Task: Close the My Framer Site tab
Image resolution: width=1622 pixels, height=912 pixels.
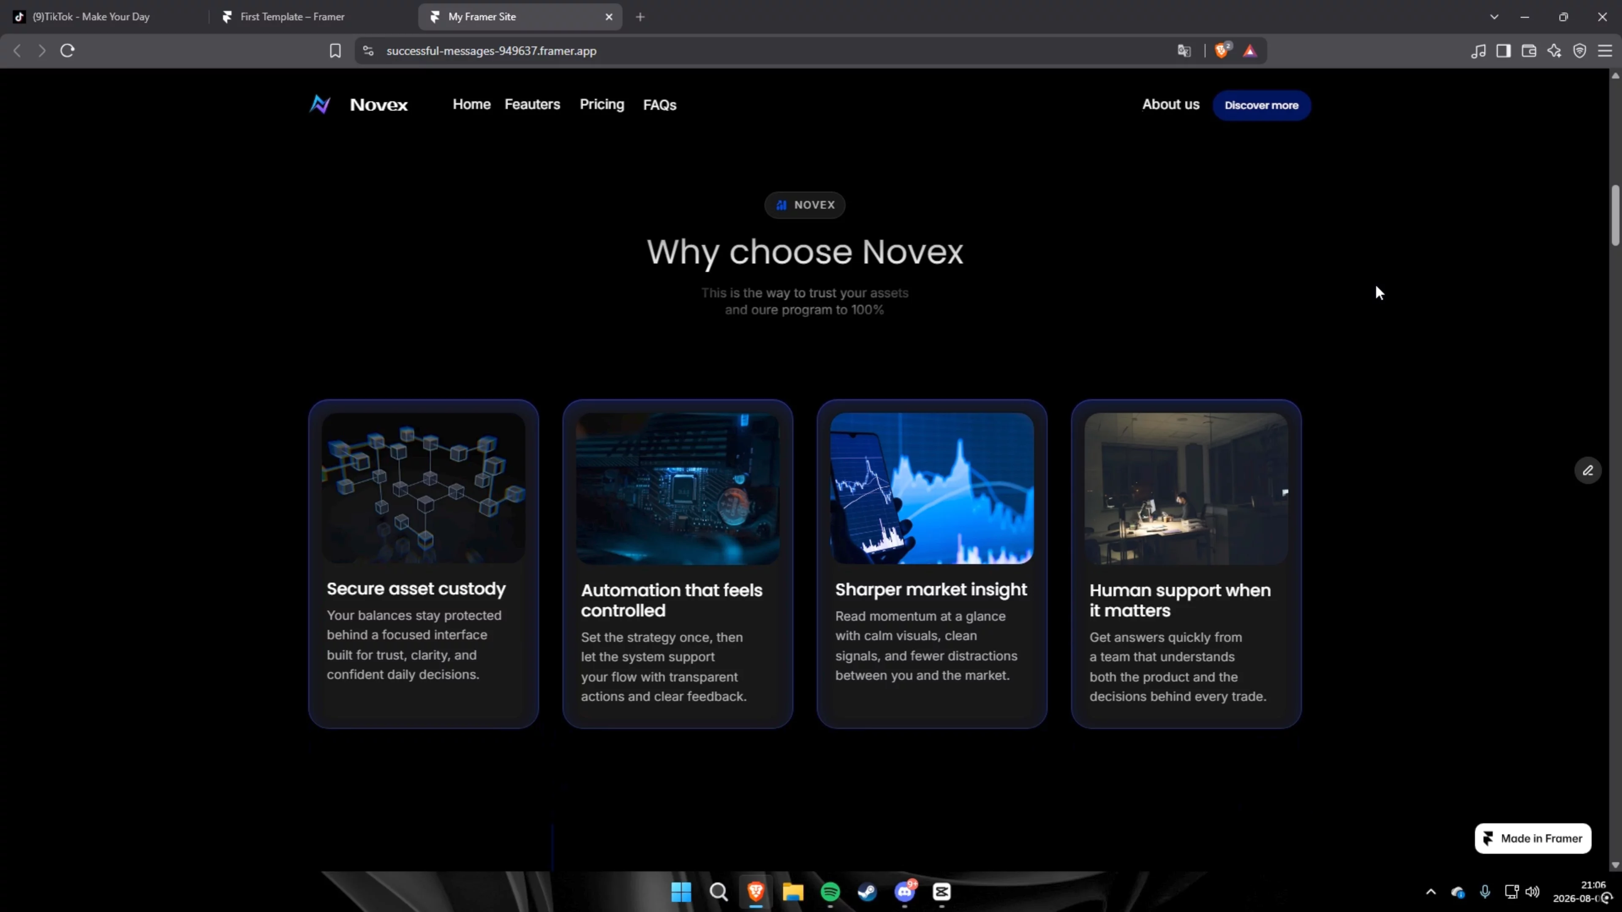Action: (x=609, y=17)
